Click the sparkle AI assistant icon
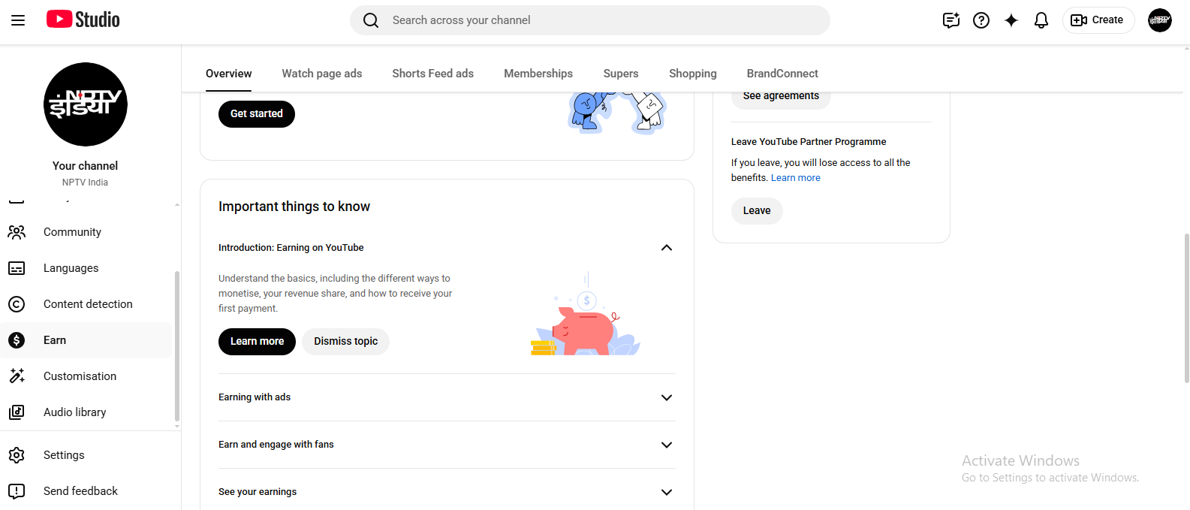This screenshot has height=510, width=1190. pos(1011,20)
